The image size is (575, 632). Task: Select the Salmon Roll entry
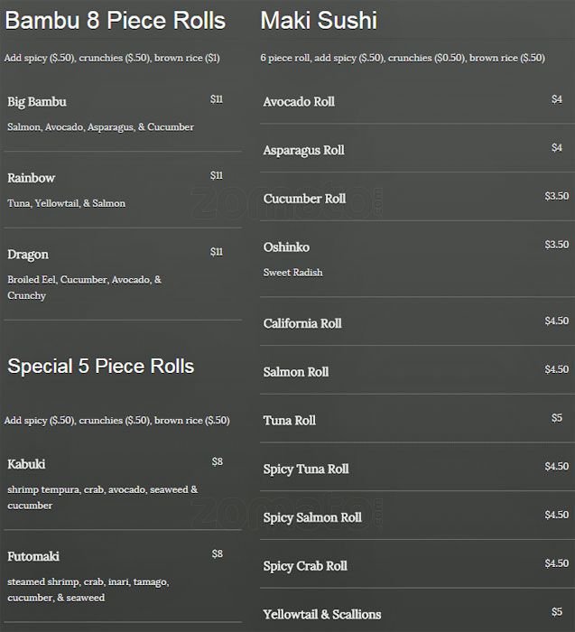click(296, 372)
